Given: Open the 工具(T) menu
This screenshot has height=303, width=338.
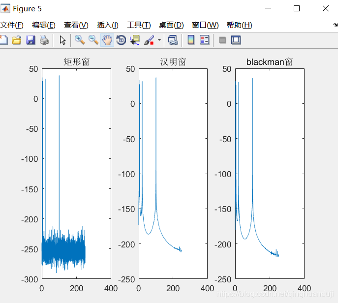Looking at the screenshot, I should coord(139,25).
